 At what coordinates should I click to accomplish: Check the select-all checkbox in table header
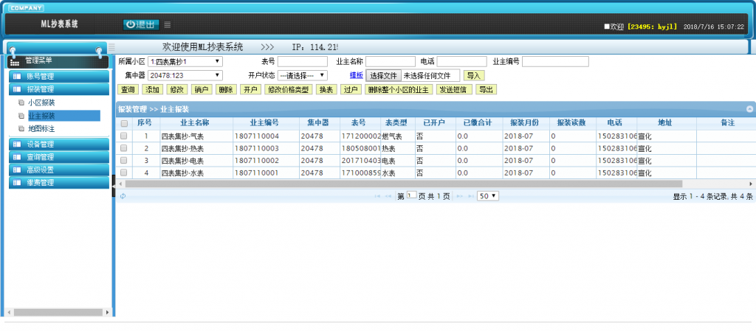pyautogui.click(x=124, y=123)
